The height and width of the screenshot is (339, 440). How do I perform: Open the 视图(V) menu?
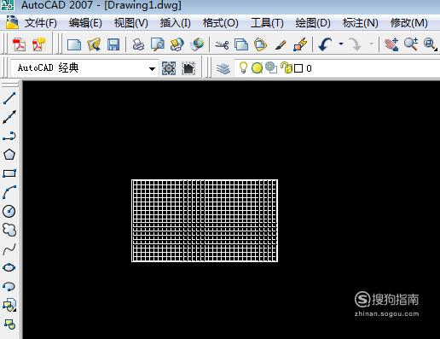click(x=130, y=23)
